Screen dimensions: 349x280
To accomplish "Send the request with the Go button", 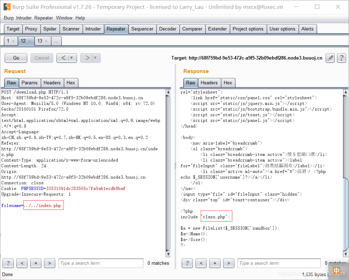I will [x=16, y=58].
